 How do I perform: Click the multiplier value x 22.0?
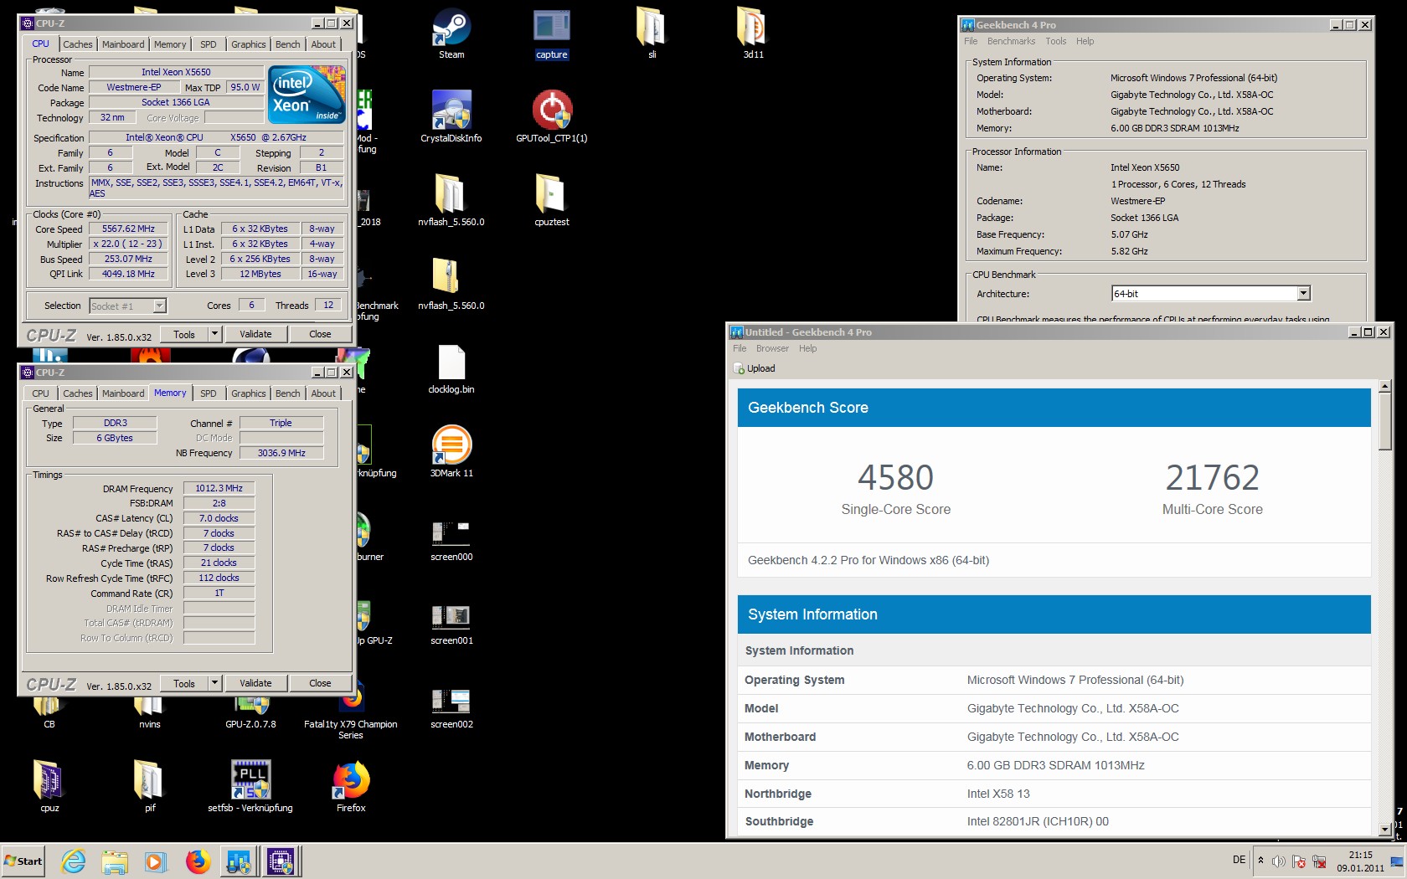[128, 244]
